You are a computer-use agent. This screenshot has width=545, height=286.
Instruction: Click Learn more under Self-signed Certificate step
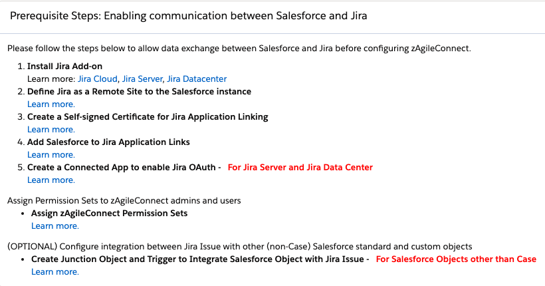coord(51,129)
